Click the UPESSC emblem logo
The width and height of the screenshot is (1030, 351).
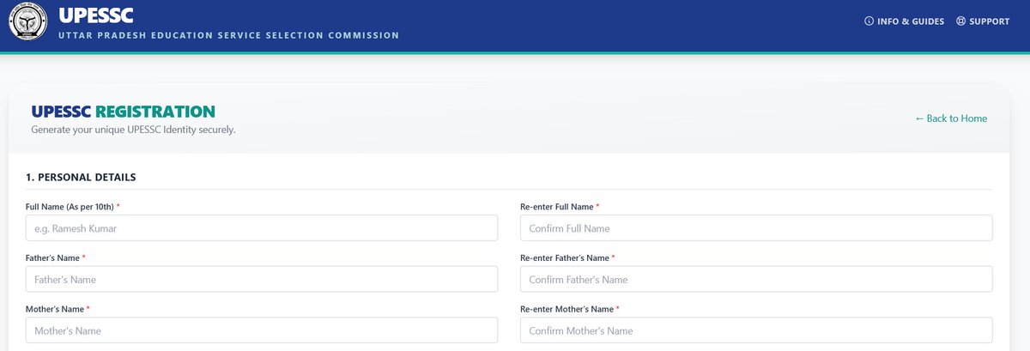tap(27, 21)
